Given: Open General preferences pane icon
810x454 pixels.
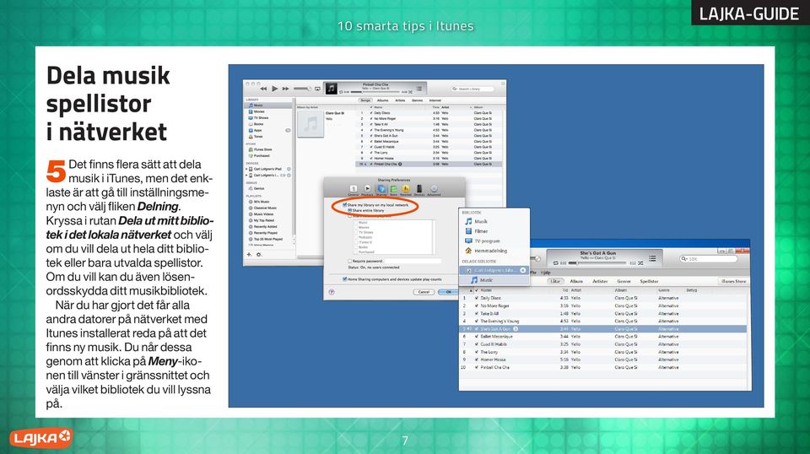Looking at the screenshot, I should coord(354,190).
